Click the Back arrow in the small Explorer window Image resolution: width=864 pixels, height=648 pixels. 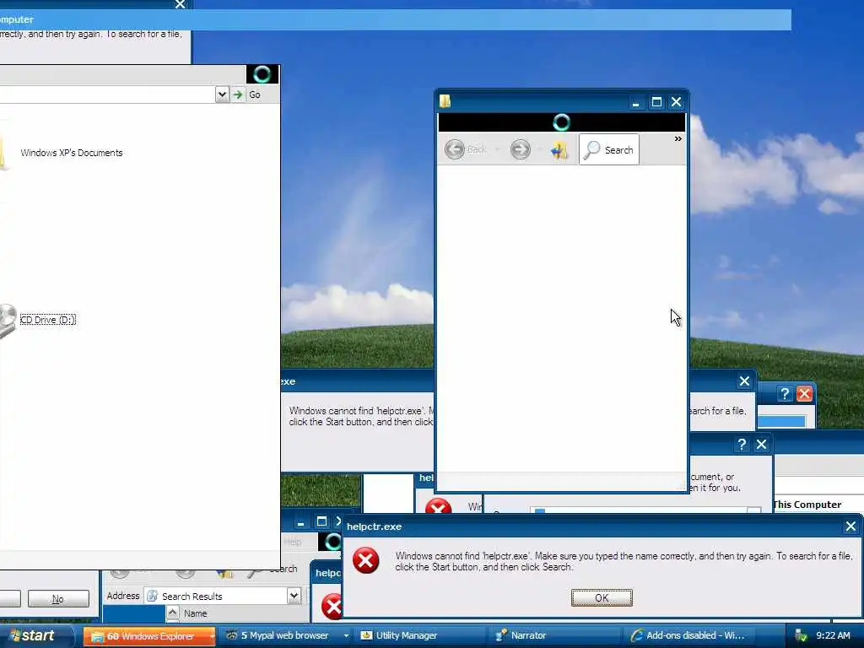[x=455, y=149]
